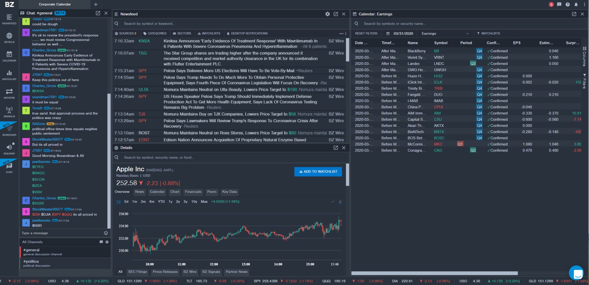Switch to the #politics chat channel
Viewport: 589px width, 285px height.
tap(31, 261)
